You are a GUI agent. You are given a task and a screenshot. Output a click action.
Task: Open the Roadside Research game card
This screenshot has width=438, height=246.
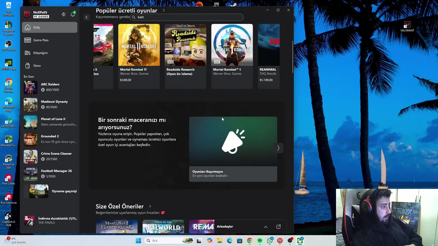tap(185, 56)
